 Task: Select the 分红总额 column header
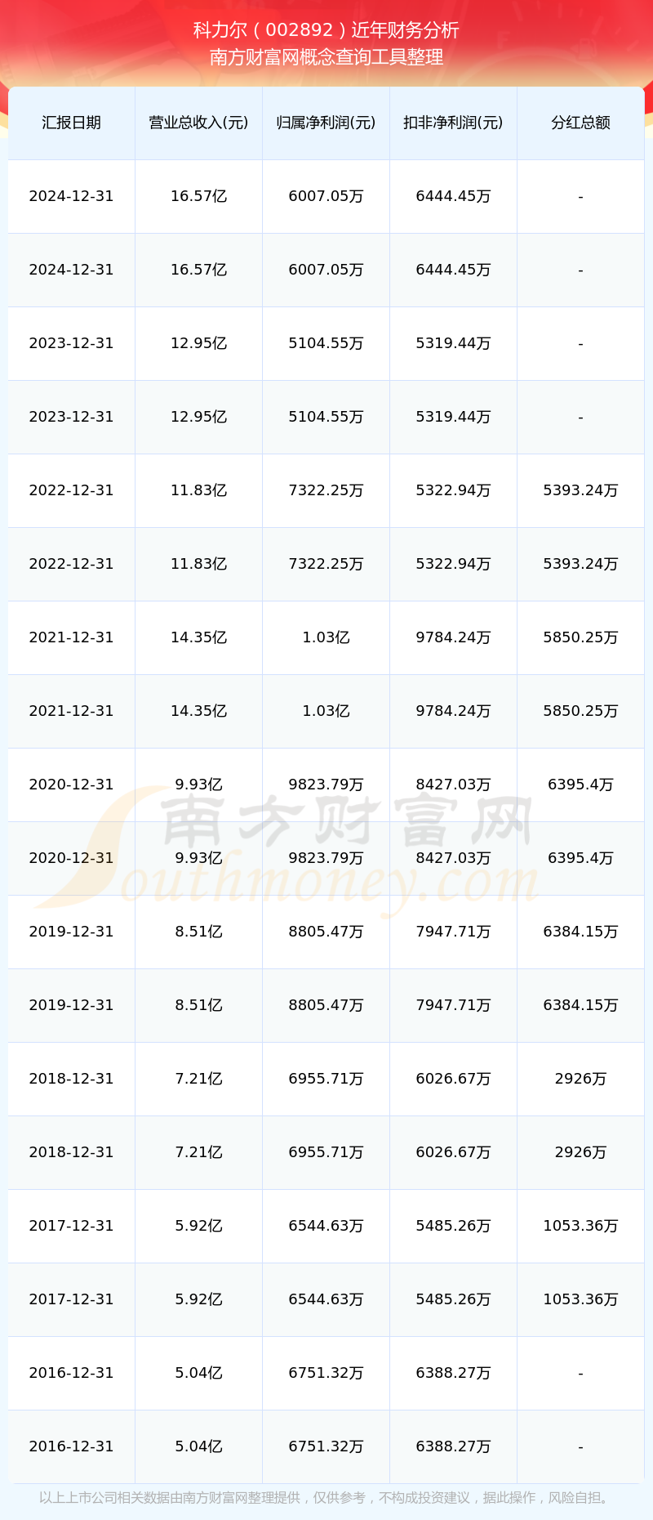[580, 123]
